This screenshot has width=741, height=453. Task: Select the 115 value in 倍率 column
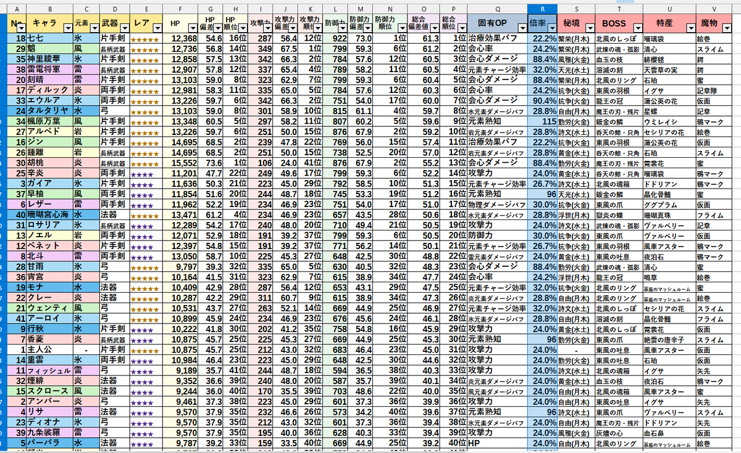click(x=542, y=121)
